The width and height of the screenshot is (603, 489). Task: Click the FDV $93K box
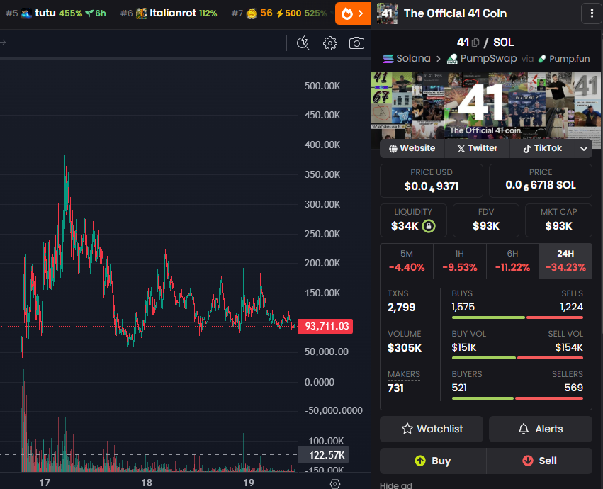486,220
